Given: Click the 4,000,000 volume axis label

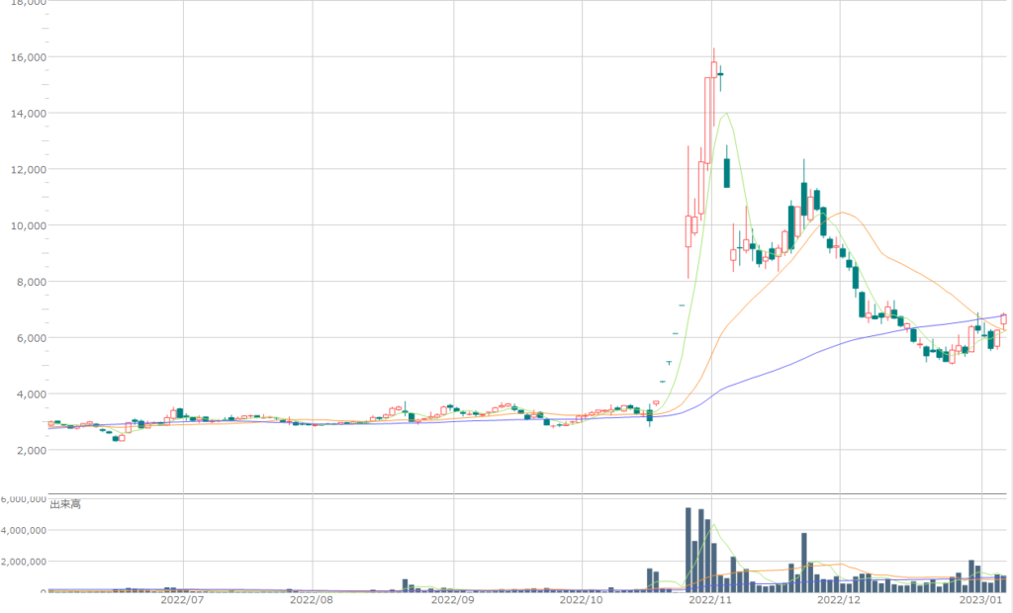Looking at the screenshot, I should coord(24,531).
